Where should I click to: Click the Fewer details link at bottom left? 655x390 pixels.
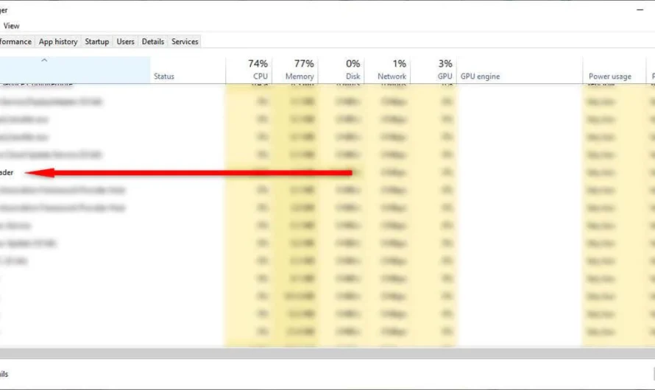pyautogui.click(x=4, y=375)
